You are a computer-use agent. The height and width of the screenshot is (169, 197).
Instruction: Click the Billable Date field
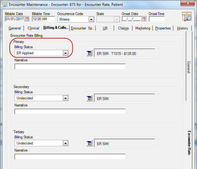(x=15, y=19)
